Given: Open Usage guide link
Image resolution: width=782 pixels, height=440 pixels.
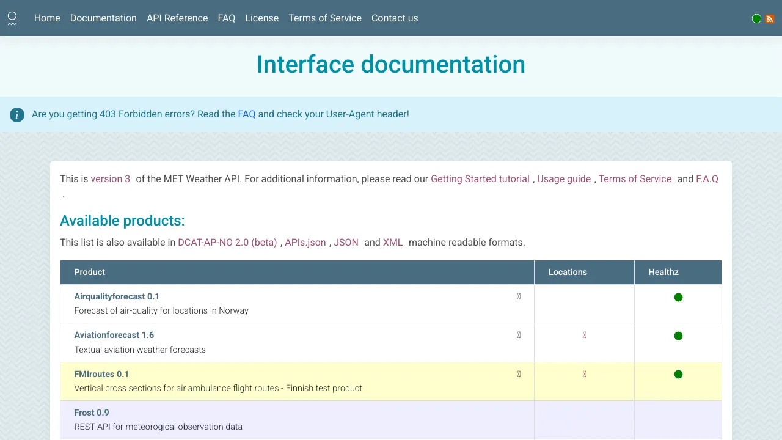Looking at the screenshot, I should (x=564, y=179).
